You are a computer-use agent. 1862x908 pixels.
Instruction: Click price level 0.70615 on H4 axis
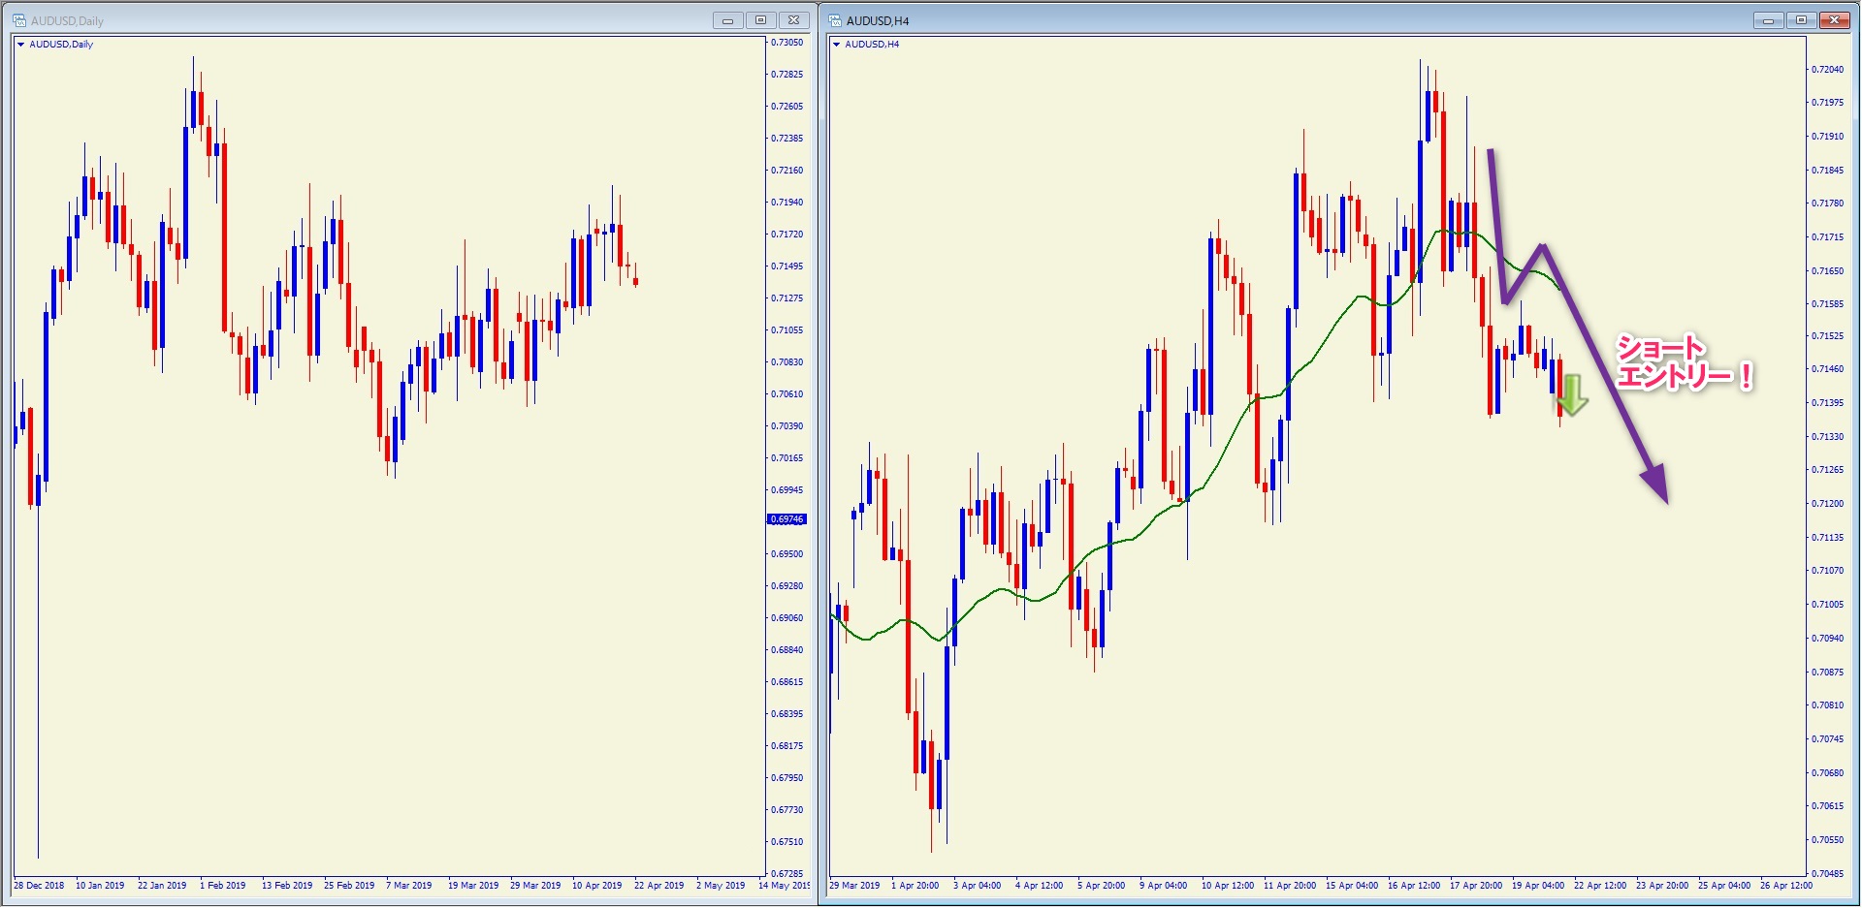coord(1828,806)
